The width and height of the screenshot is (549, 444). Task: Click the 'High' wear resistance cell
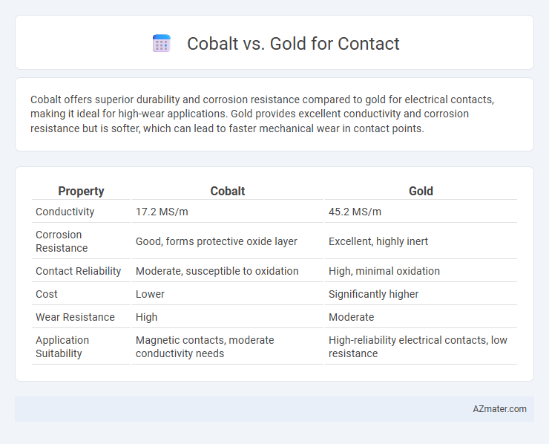pyautogui.click(x=228, y=317)
